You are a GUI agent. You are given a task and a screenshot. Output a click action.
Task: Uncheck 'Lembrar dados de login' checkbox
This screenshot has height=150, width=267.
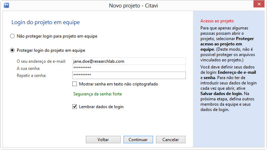[75, 107]
